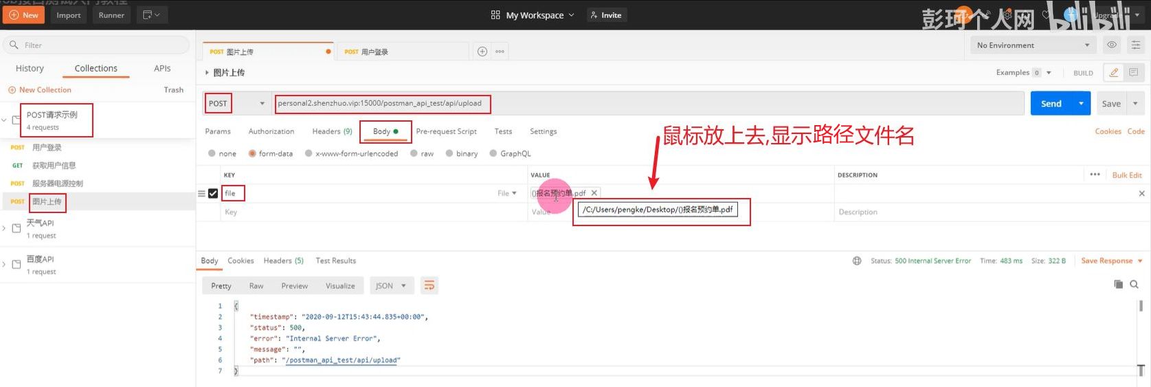The image size is (1151, 387).
Task: Click the three-dots tab options icon
Action: (500, 52)
